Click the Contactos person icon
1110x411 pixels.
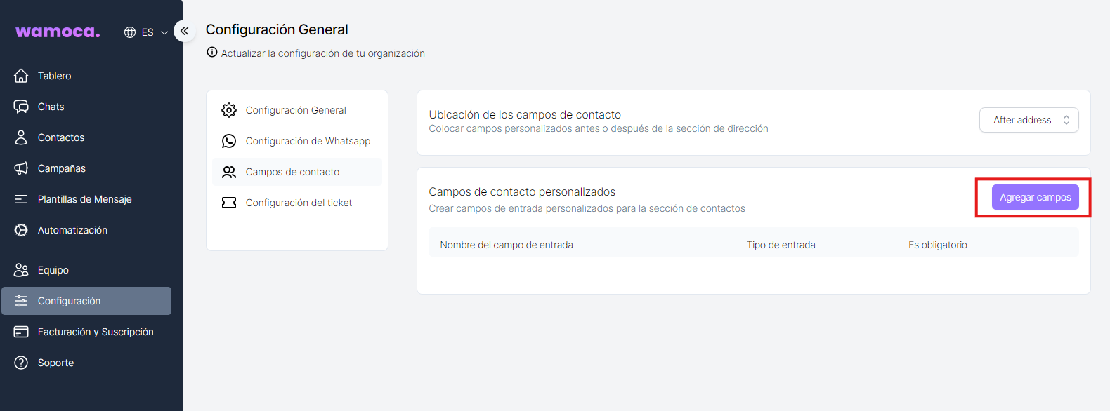(21, 137)
